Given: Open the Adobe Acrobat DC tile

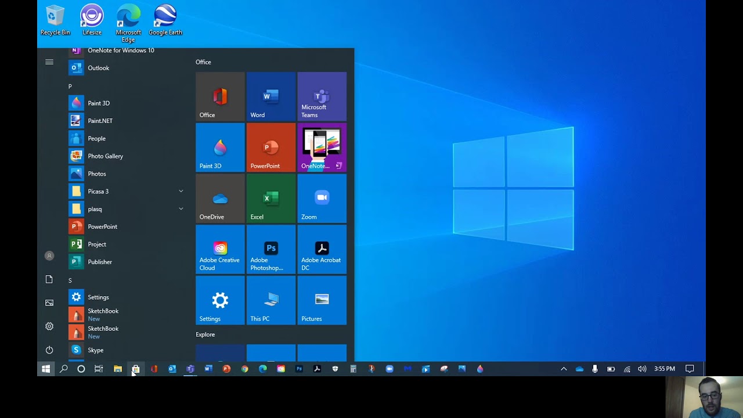Looking at the screenshot, I should point(322,250).
